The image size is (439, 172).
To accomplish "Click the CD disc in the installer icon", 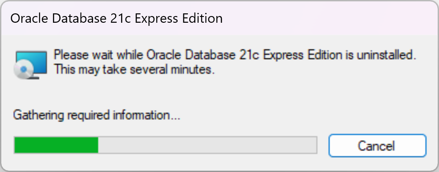I will pos(24,69).
